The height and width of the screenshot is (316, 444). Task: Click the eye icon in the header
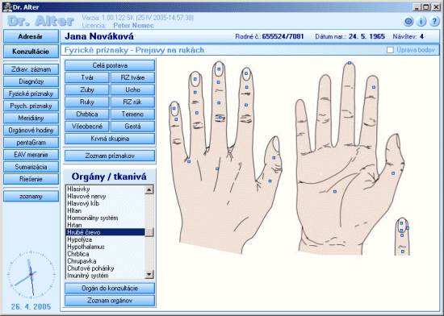pyautogui.click(x=408, y=22)
